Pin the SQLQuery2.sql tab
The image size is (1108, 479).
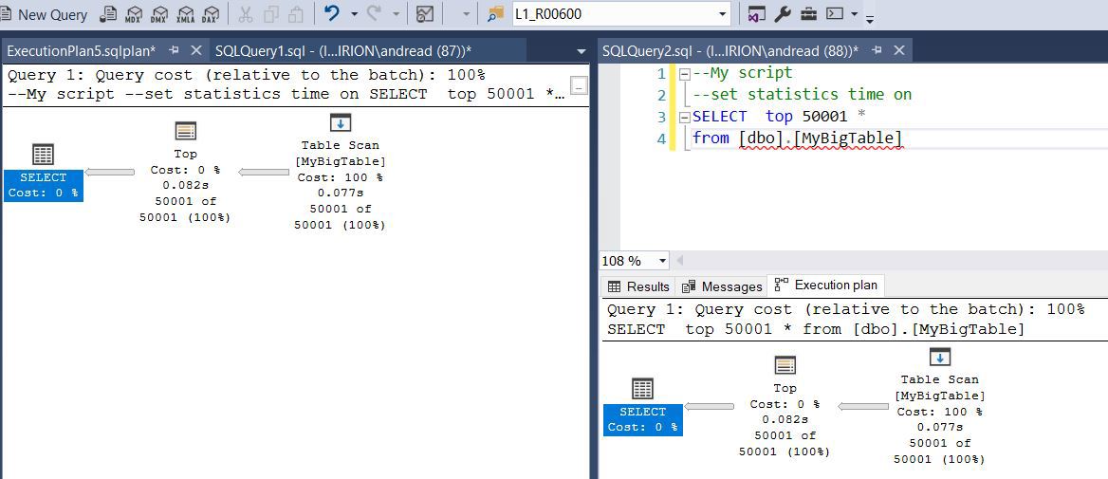coord(877,50)
